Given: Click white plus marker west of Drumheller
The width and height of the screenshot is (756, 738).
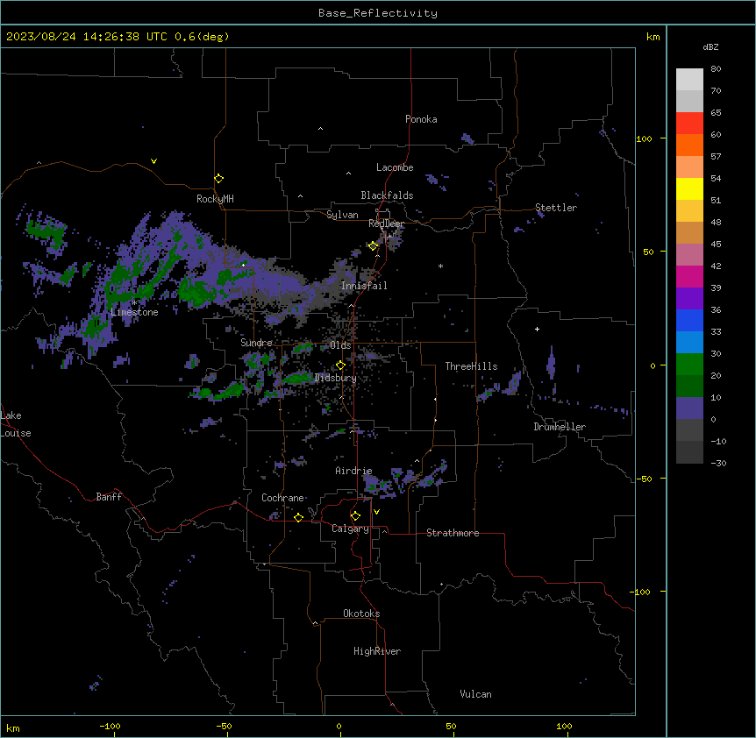Looking at the screenshot, I should click(x=537, y=329).
